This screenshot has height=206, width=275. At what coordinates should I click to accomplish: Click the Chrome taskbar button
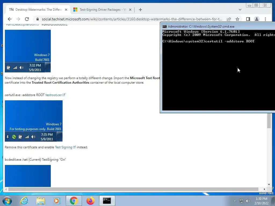tap(74, 201)
